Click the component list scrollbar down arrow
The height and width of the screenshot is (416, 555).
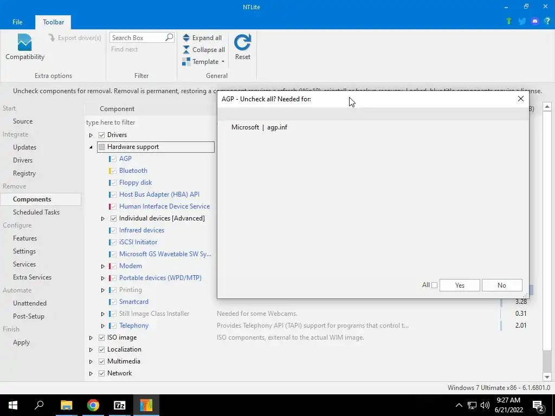(547, 377)
